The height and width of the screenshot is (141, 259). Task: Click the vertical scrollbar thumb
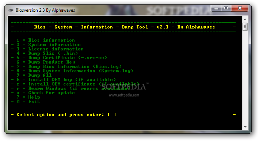[245, 27]
